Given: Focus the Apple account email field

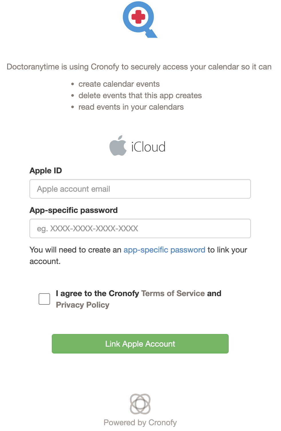Looking at the screenshot, I should click(x=140, y=189).
